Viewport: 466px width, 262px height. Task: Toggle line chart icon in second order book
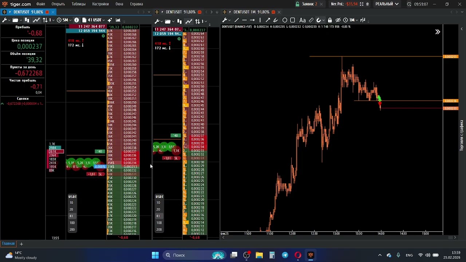pos(189,21)
